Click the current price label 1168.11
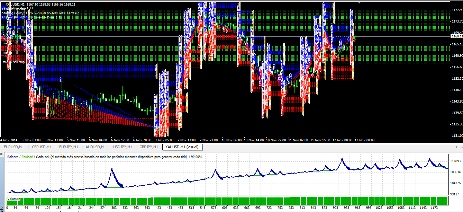Screen dimensions: 463x212 click(x=457, y=36)
